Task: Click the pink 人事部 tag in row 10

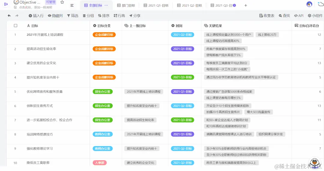Action: click(x=100, y=163)
